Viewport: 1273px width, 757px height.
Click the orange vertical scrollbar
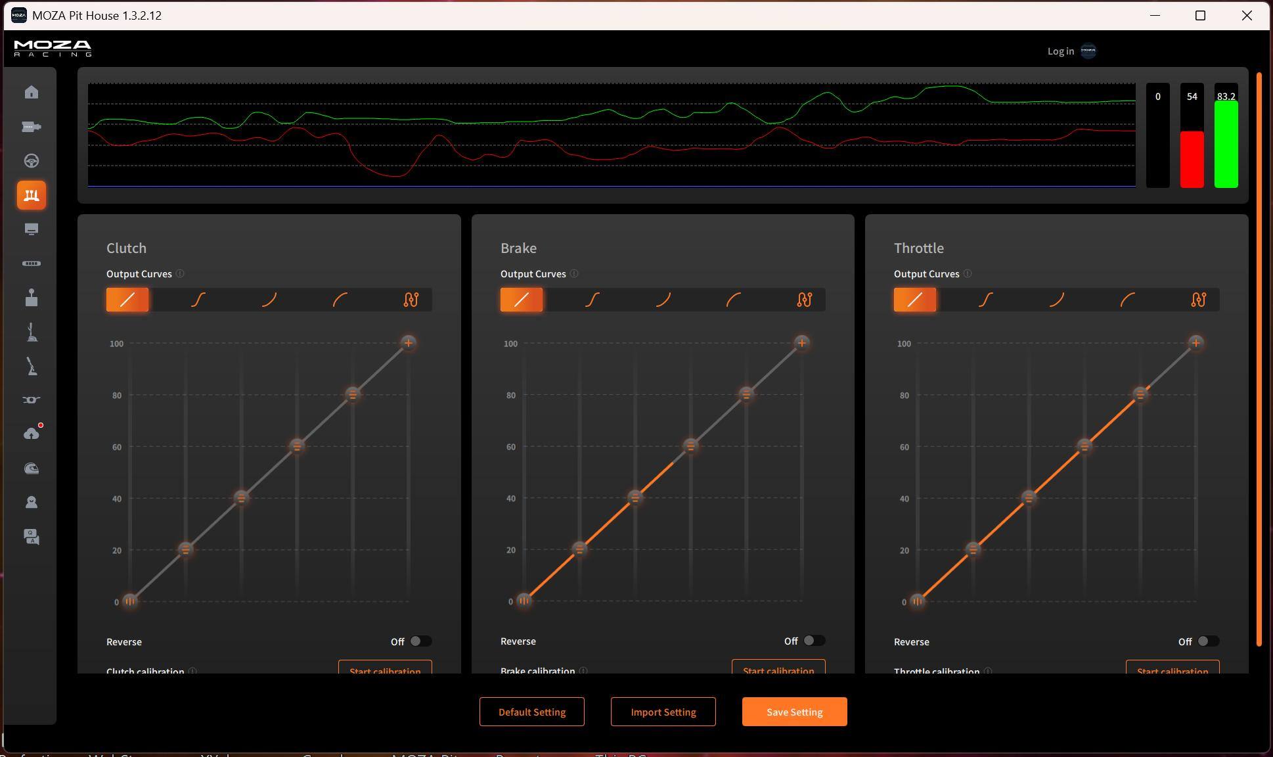pos(1259,358)
